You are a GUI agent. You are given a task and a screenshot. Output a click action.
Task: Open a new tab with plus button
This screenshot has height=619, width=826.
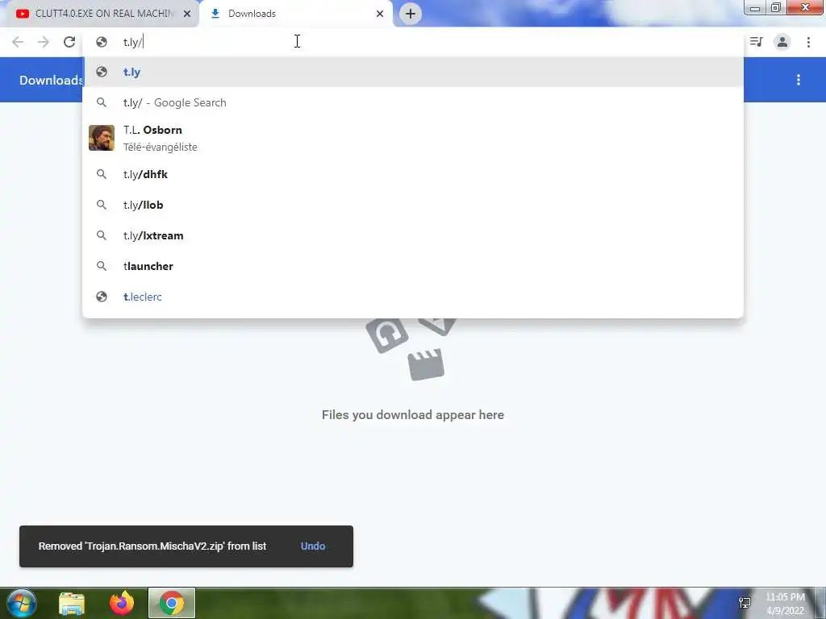click(x=411, y=14)
